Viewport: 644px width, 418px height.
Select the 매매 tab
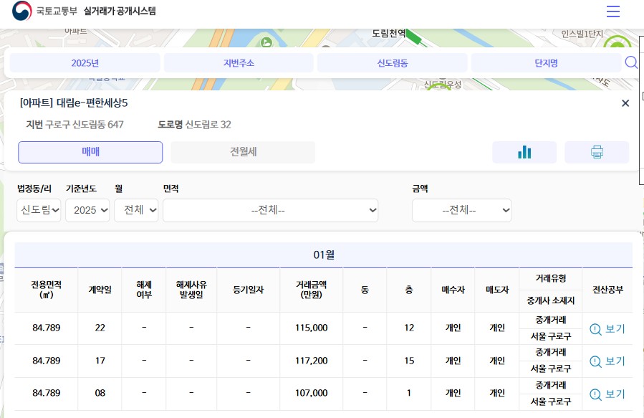click(x=90, y=152)
